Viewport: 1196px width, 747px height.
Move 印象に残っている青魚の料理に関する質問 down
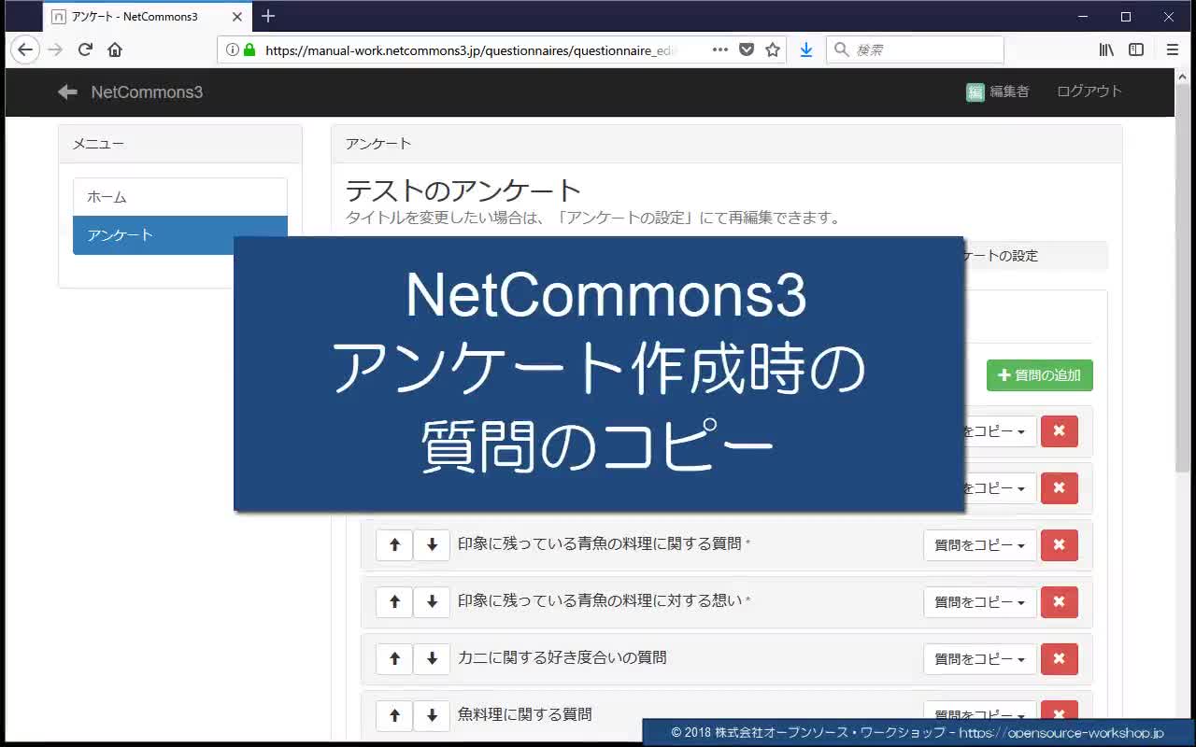(x=432, y=545)
